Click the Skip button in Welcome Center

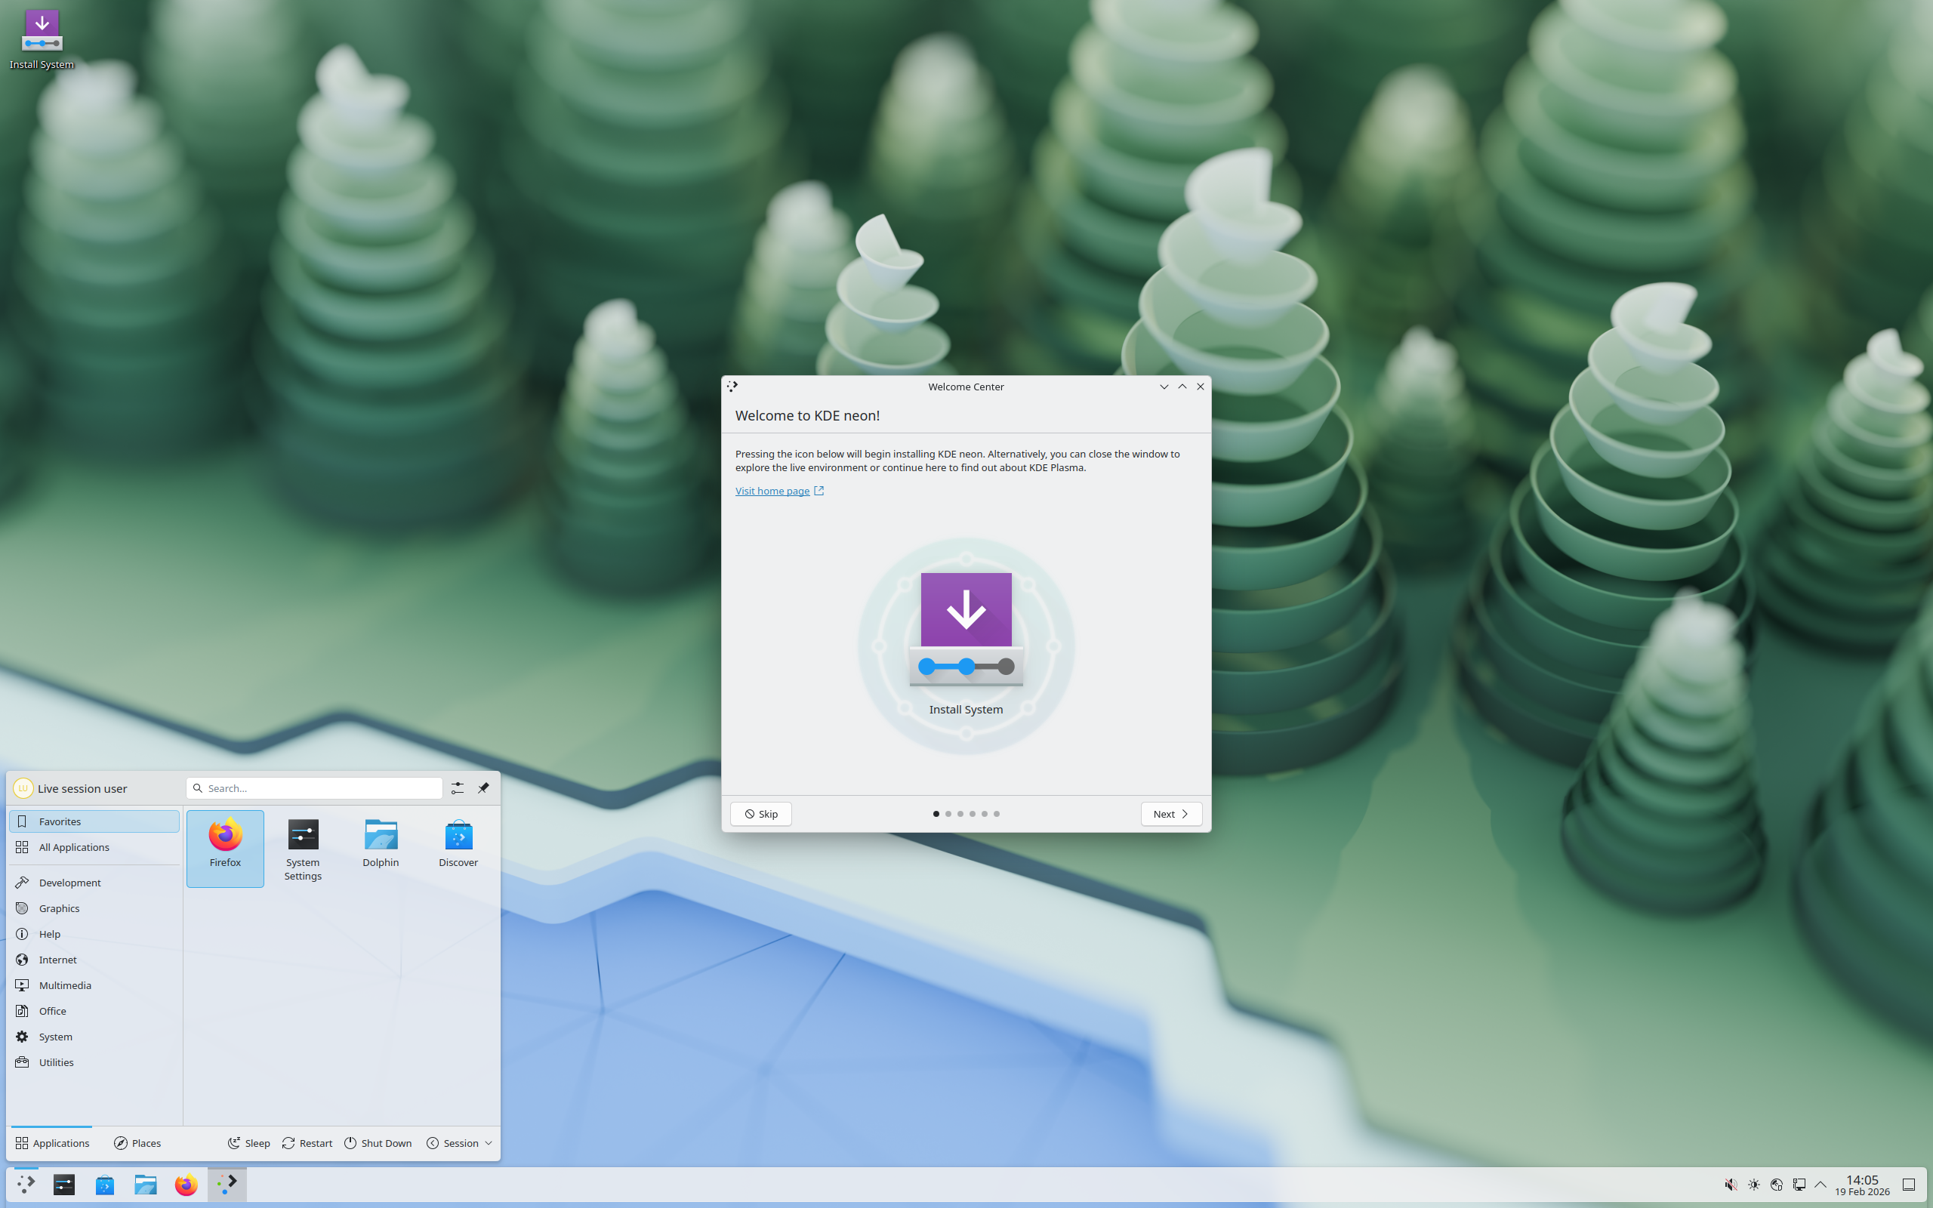pyautogui.click(x=760, y=813)
